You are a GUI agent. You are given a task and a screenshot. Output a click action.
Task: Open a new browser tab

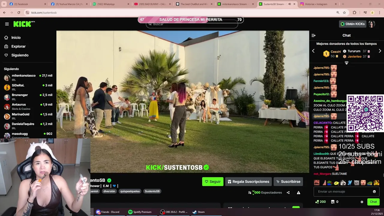343,4
